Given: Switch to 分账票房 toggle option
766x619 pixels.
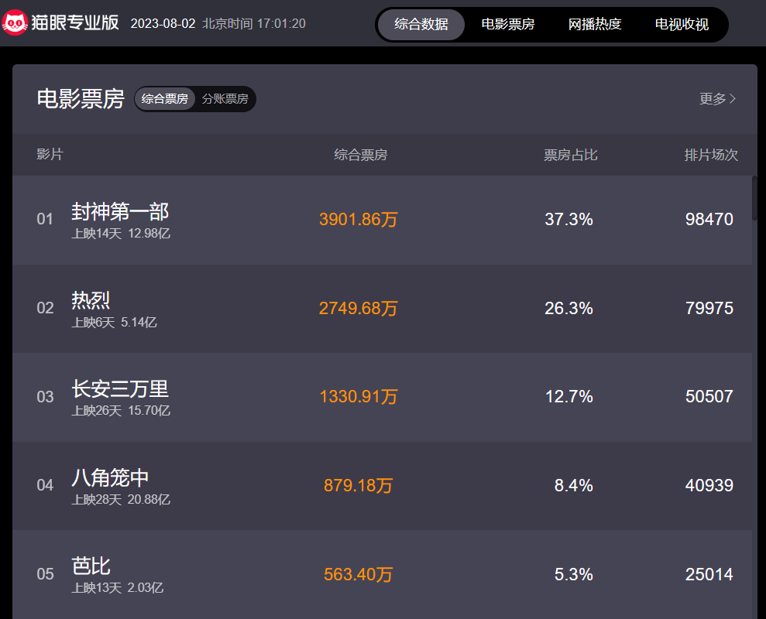Looking at the screenshot, I should (225, 99).
